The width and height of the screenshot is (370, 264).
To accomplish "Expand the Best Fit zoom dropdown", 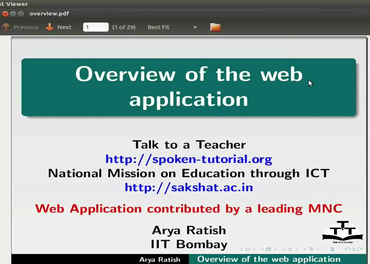I will tap(195, 27).
